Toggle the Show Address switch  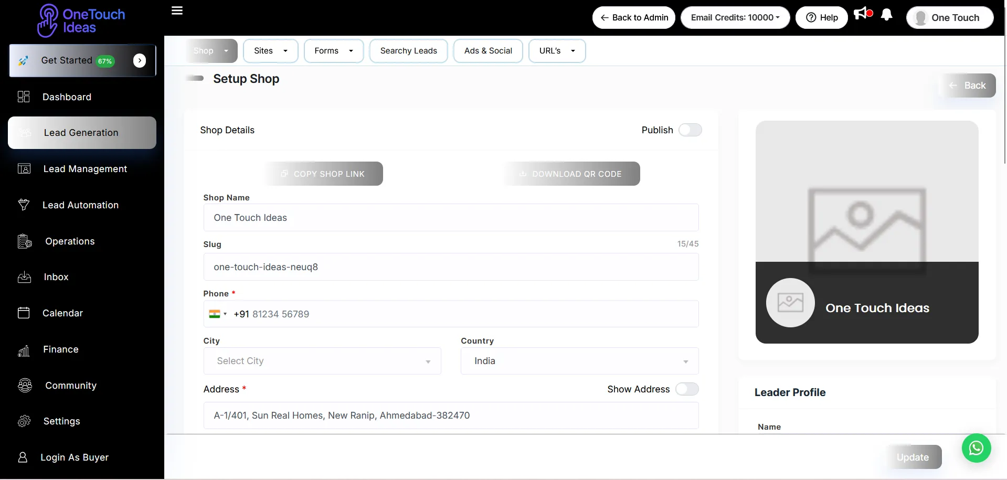pos(687,389)
